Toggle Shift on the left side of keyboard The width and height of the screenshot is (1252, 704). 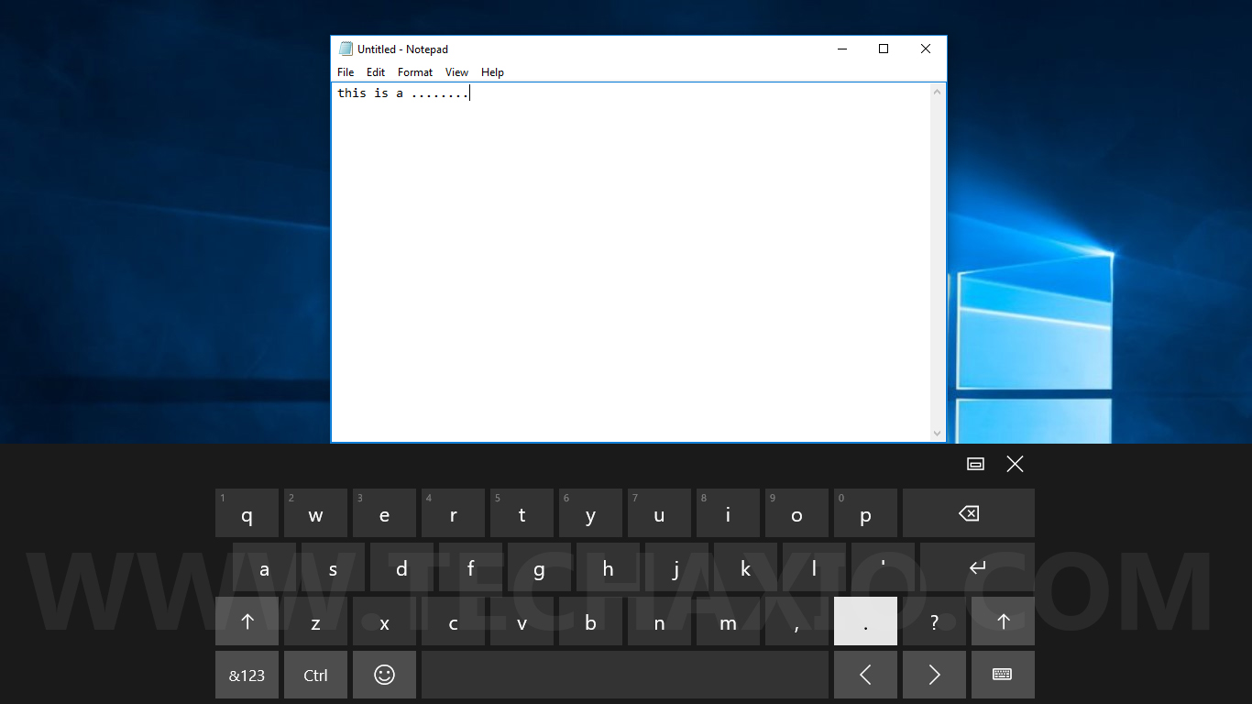[247, 621]
